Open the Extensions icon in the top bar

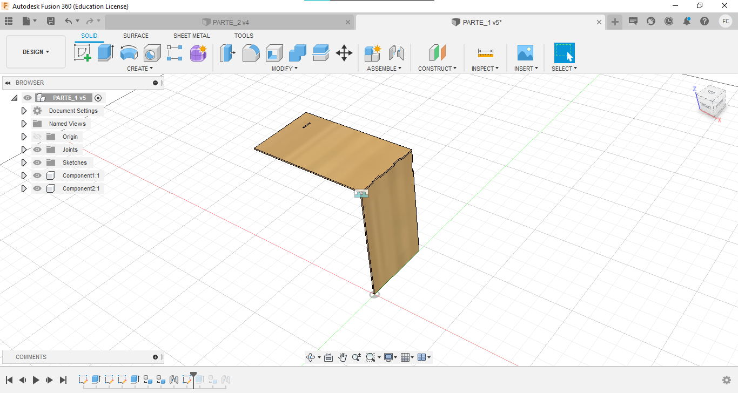[651, 21]
